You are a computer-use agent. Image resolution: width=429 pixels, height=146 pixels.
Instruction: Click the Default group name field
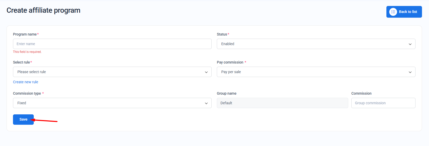point(282,103)
